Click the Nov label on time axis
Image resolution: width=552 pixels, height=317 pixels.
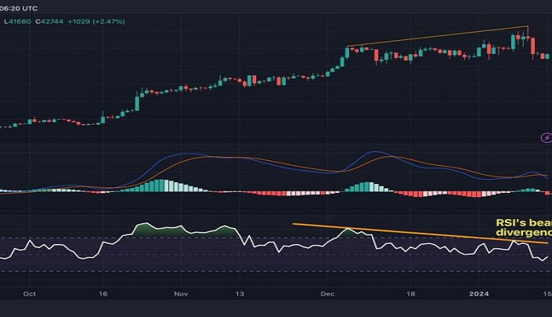pyautogui.click(x=181, y=293)
